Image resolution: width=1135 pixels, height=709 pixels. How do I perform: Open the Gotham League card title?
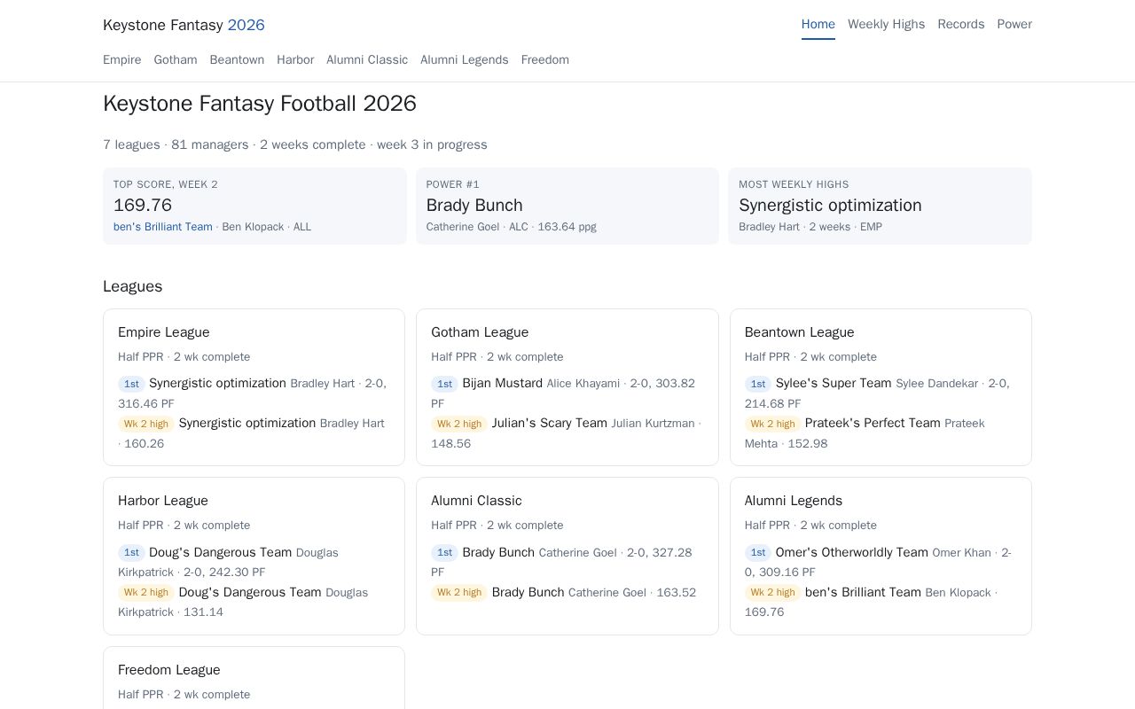480,332
